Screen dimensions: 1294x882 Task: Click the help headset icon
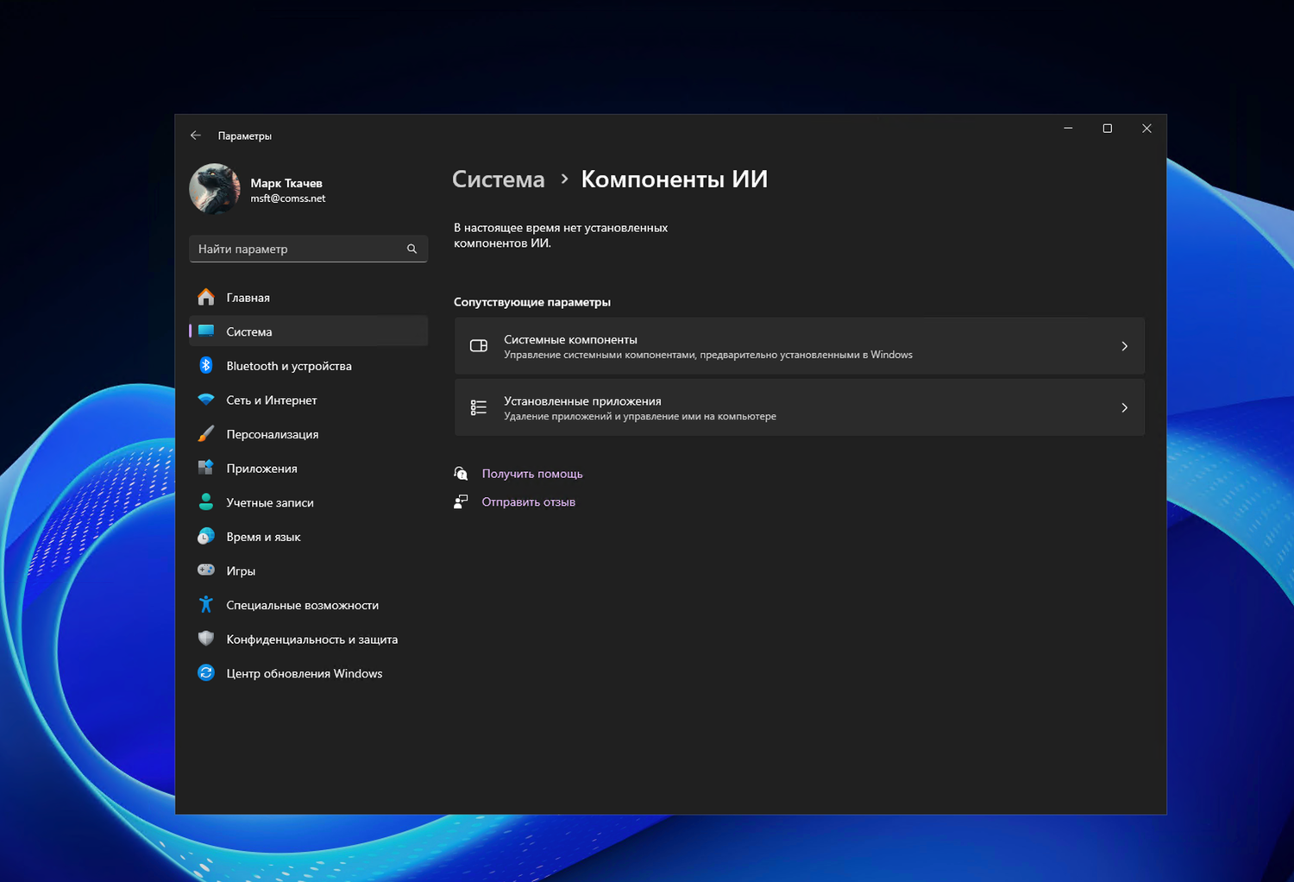(461, 473)
